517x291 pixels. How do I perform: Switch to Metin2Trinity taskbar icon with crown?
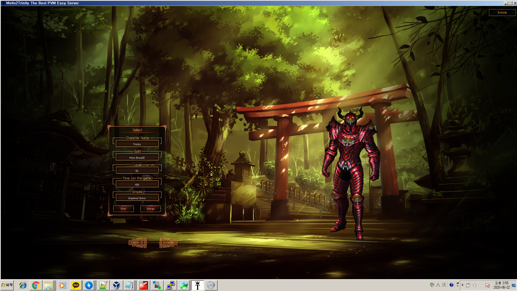click(x=198, y=285)
